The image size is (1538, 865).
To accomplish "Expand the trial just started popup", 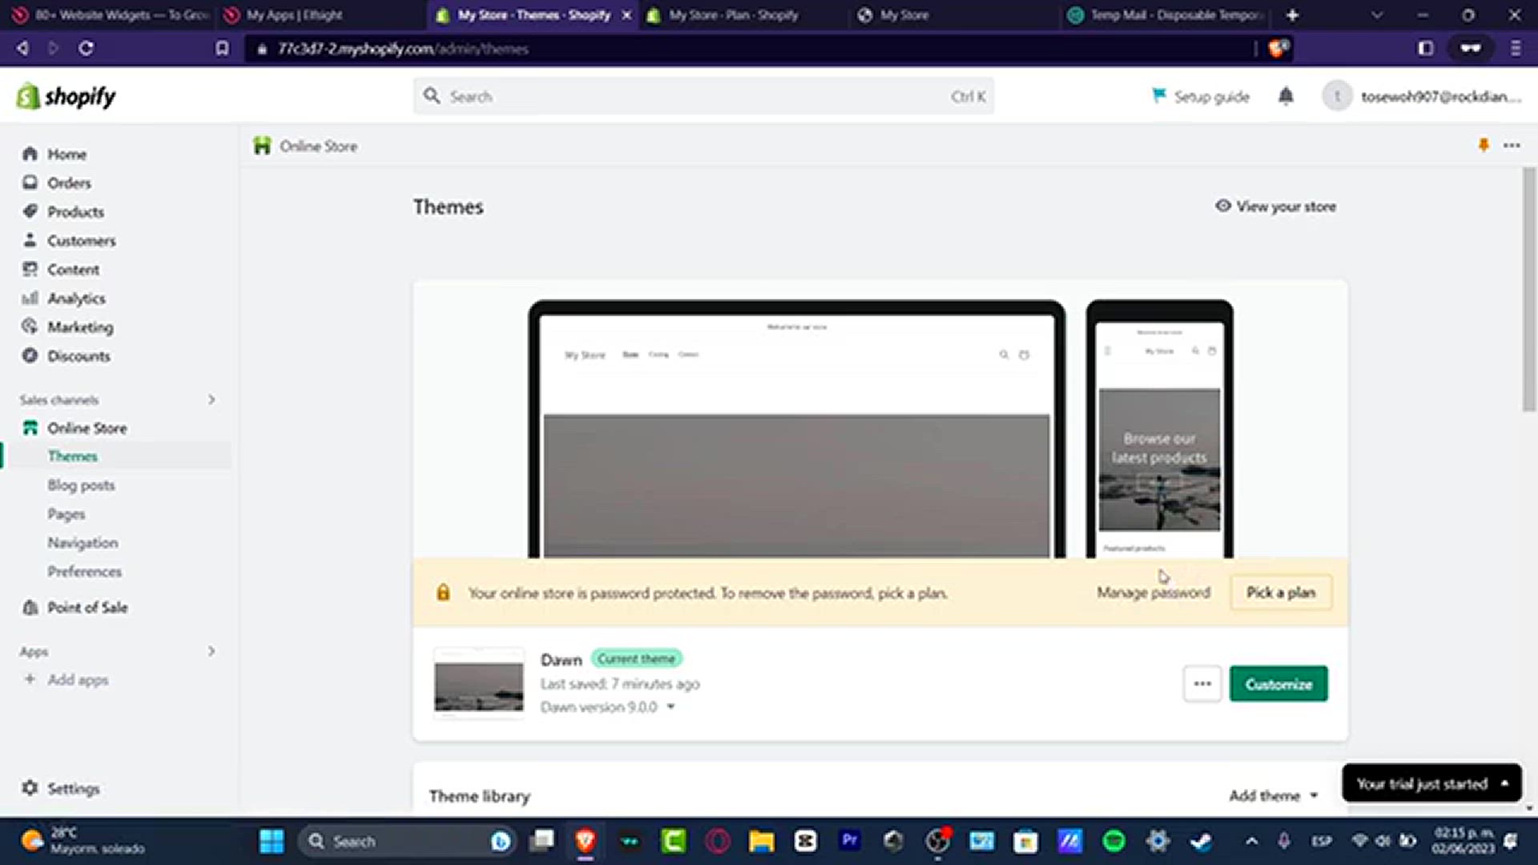I will [1431, 783].
